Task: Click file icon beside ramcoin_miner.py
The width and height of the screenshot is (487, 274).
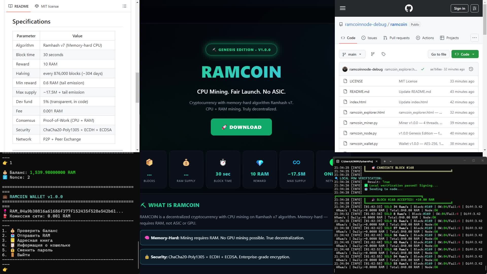Action: pyautogui.click(x=345, y=123)
